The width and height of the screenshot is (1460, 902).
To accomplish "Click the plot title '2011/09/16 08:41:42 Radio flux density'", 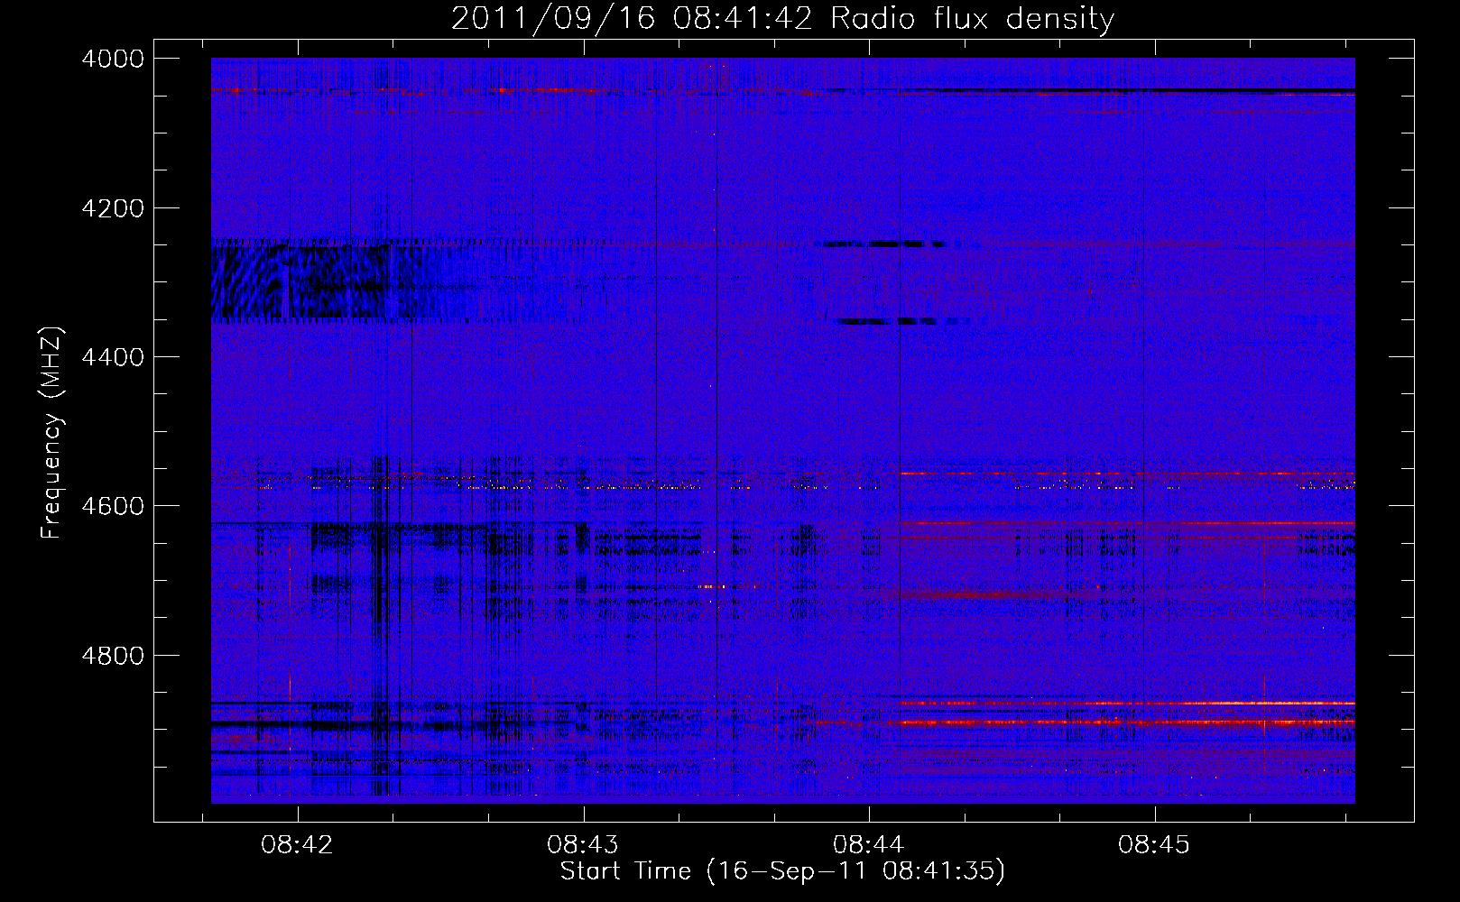I will (782, 19).
